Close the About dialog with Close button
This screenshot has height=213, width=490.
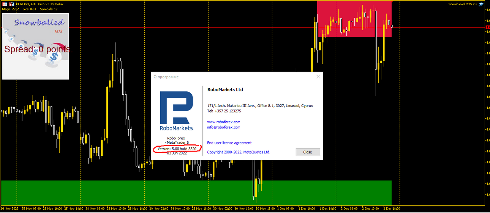(308, 152)
